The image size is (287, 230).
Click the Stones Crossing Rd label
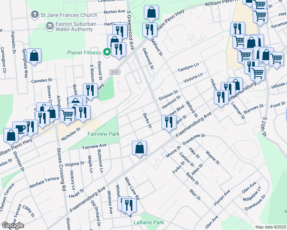pos(61,169)
